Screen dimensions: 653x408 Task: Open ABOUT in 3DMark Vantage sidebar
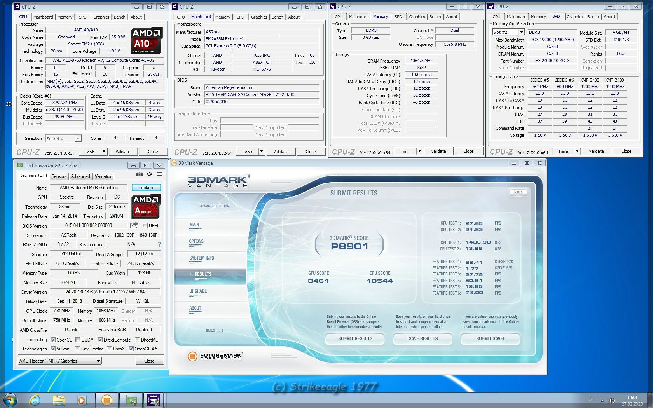click(x=195, y=308)
